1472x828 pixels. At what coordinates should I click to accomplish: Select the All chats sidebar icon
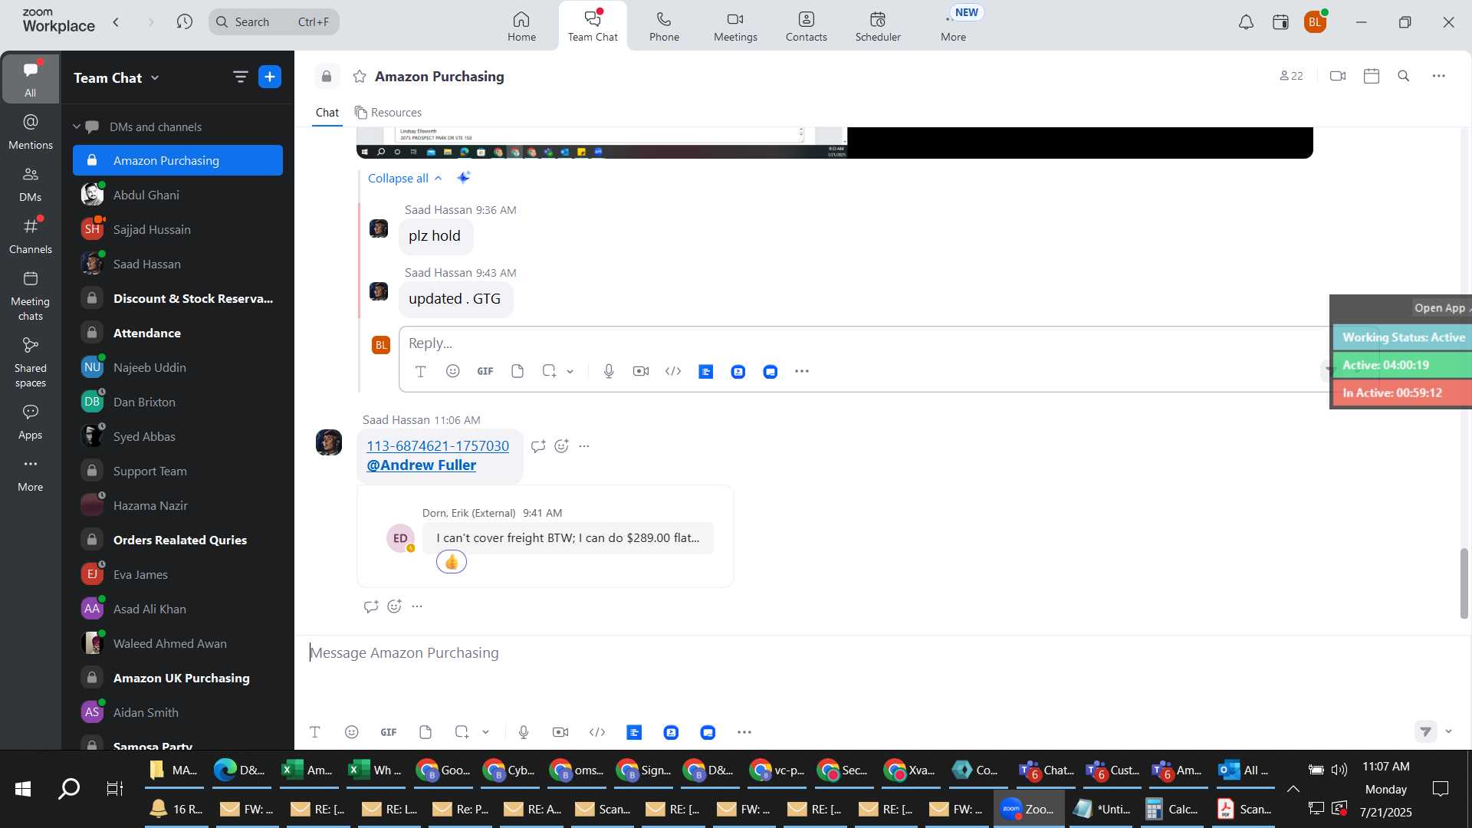pos(30,78)
